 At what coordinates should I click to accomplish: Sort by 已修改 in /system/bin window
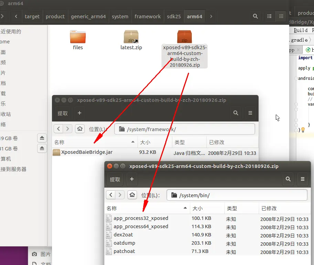pyautogui.click(x=284, y=208)
